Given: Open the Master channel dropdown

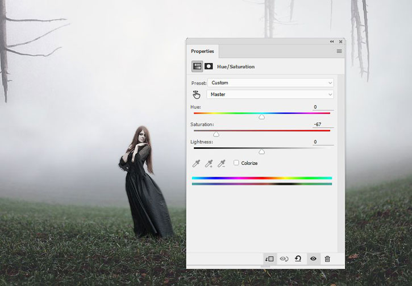Looking at the screenshot, I should [270, 94].
